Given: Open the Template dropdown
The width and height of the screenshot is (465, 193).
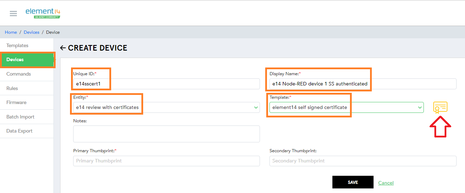Looking at the screenshot, I should (346, 107).
